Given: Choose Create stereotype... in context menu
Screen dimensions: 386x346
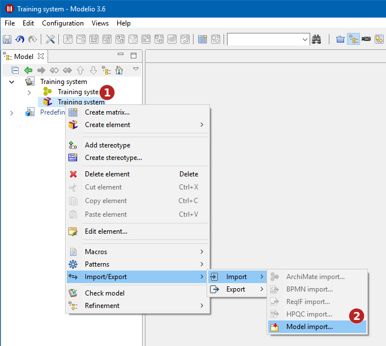Looking at the screenshot, I should [138, 158].
